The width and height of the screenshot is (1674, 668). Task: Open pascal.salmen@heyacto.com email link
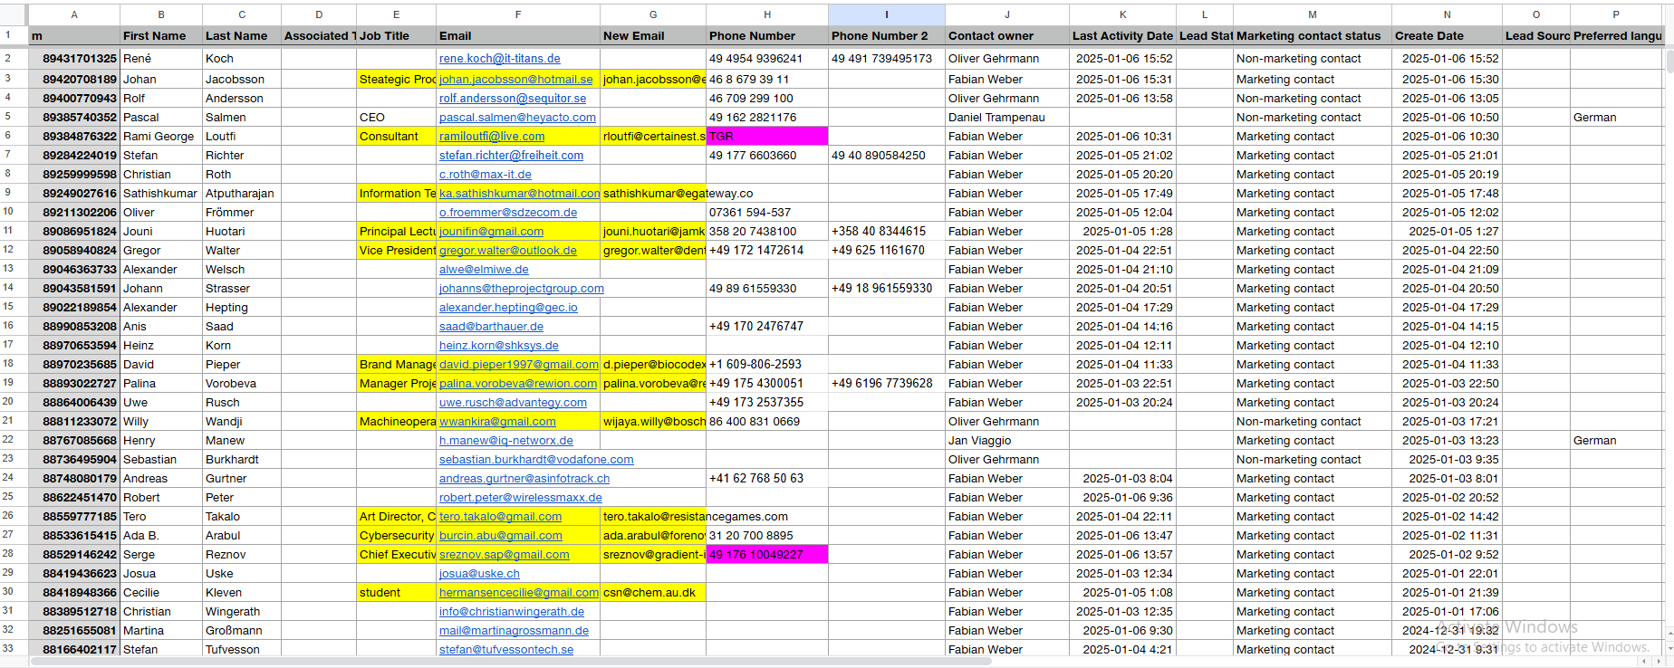[x=517, y=118]
